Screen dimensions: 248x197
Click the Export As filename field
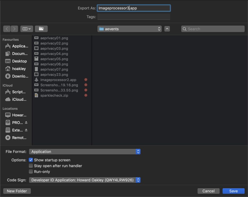[x=133, y=8]
